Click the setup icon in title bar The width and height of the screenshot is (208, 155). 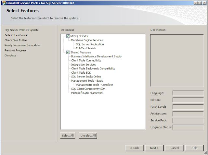pos(4,3)
